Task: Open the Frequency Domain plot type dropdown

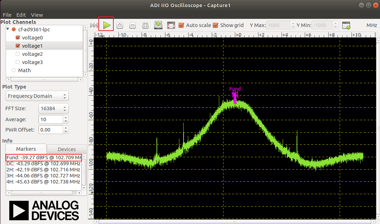Action: click(37, 96)
